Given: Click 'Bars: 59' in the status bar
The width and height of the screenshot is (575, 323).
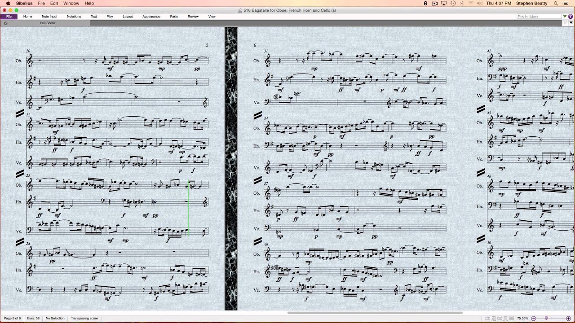Looking at the screenshot, I should [33, 319].
